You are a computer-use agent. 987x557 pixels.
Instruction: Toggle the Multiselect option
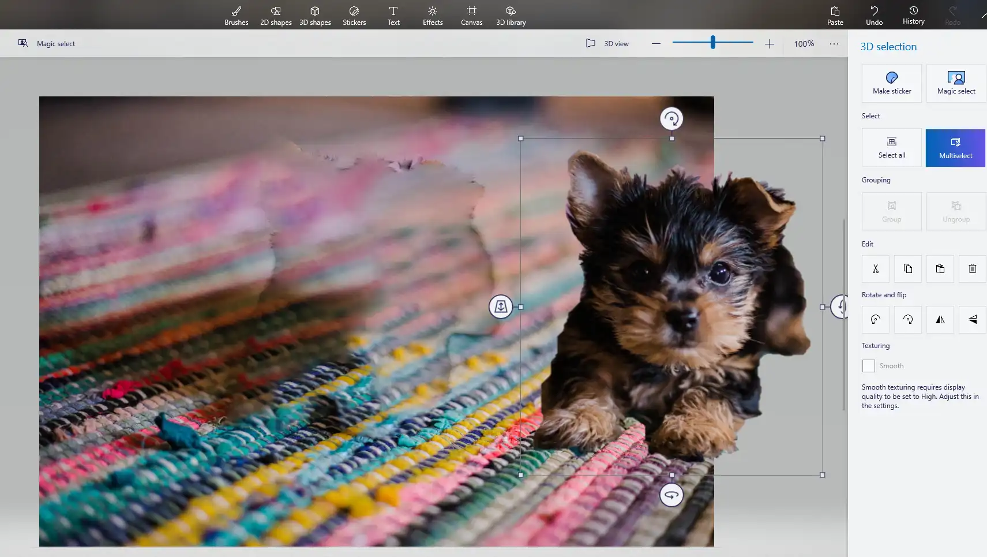(955, 148)
